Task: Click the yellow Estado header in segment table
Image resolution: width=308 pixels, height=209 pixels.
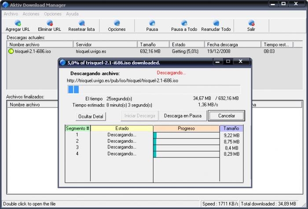Action: pyautogui.click(x=122, y=128)
